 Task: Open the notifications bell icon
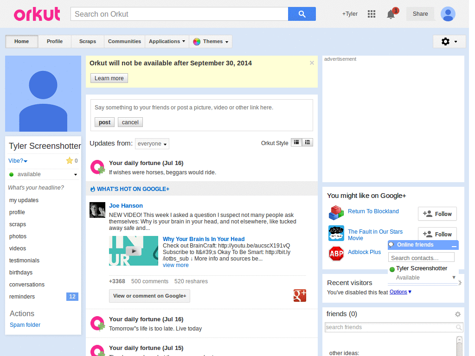[391, 14]
